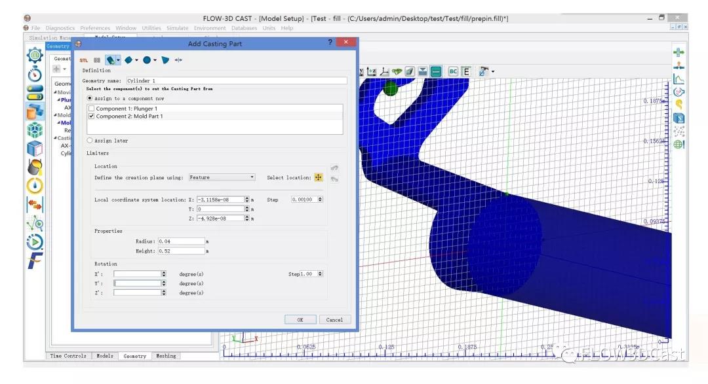Click the Select location crosshair icon
Screen dimensions: 708x384
[x=319, y=177]
